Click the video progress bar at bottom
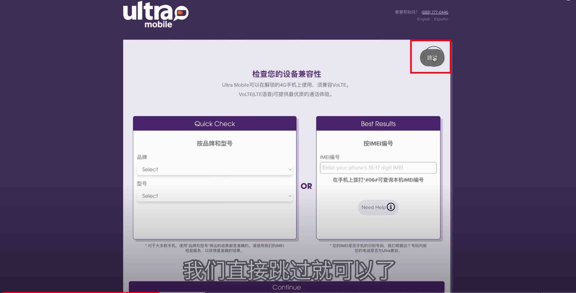576x293 pixels. point(288,292)
